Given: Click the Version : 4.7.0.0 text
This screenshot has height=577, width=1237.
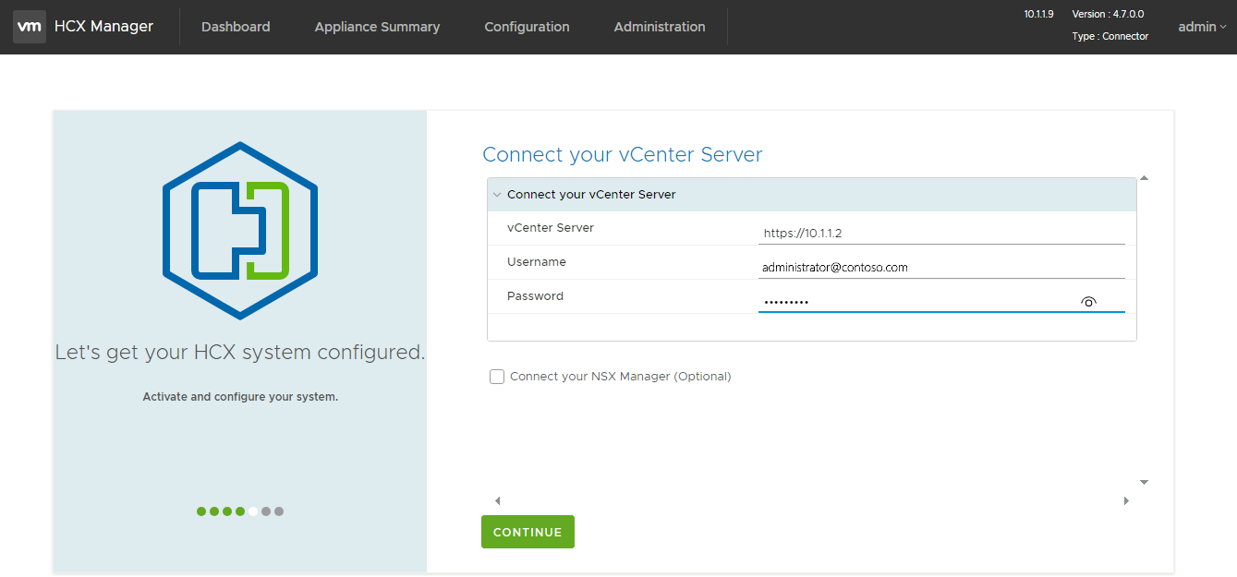Looking at the screenshot, I should point(1108,14).
